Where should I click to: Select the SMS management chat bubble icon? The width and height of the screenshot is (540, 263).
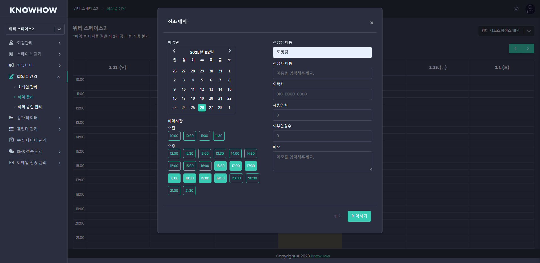11,151
